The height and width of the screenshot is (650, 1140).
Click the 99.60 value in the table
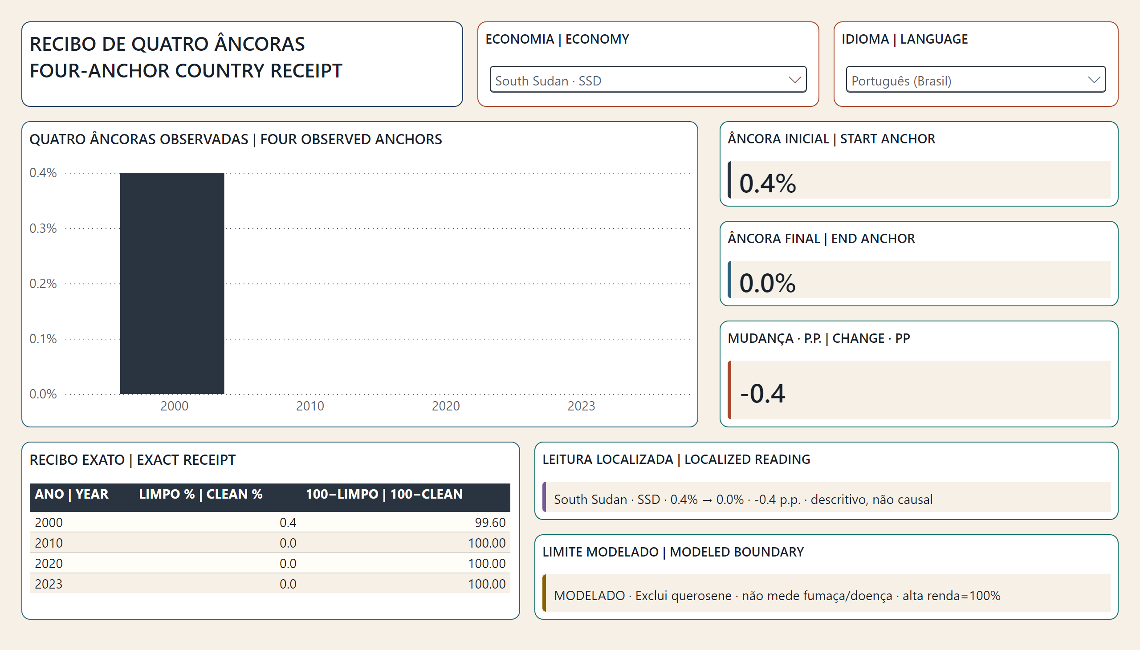pyautogui.click(x=490, y=522)
